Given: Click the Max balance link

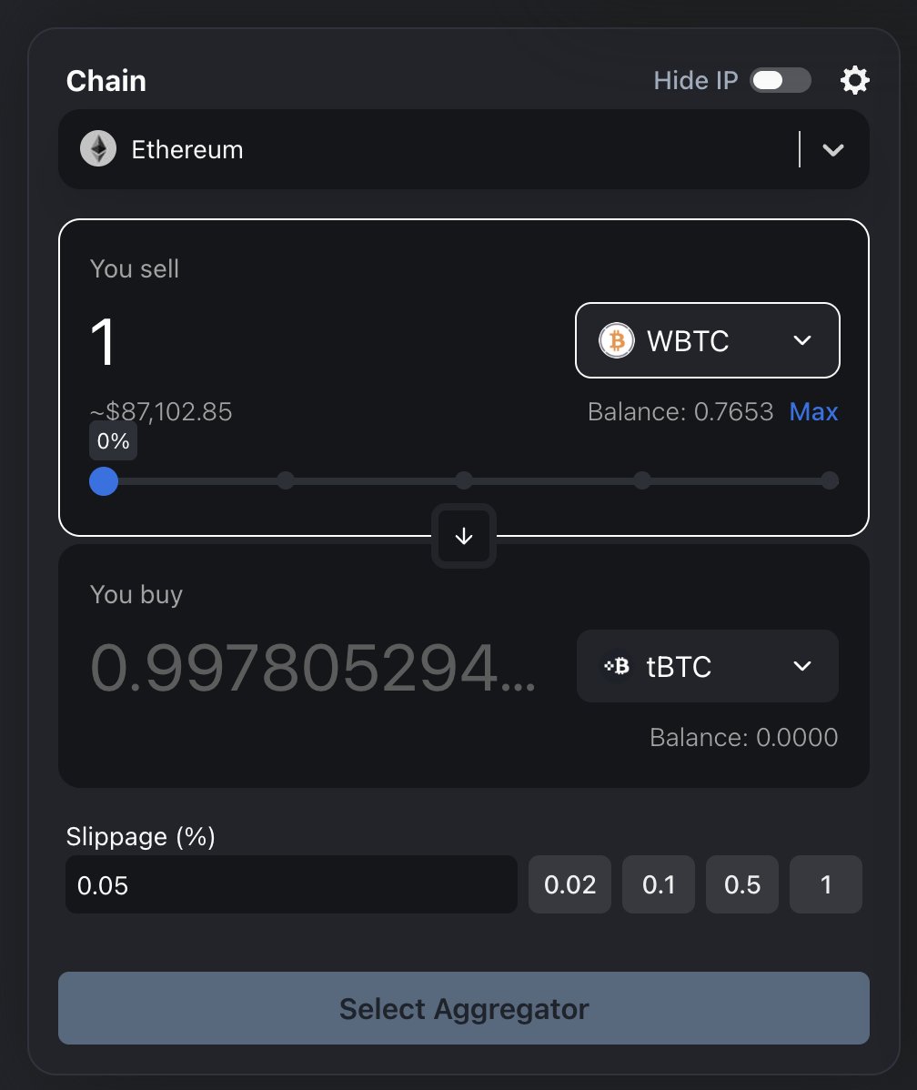Looking at the screenshot, I should click(x=813, y=412).
